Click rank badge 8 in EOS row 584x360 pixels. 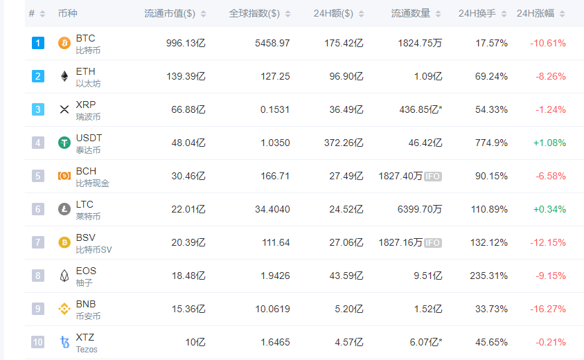coord(38,276)
